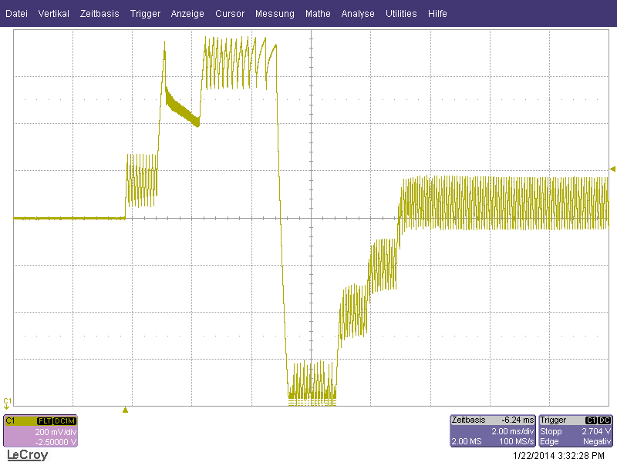Click the 200 mV/div value
Screen dimensions: 617x462
pos(56,432)
